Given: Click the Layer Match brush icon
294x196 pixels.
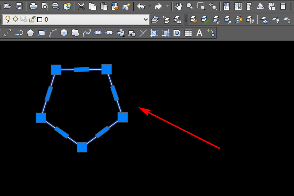Looking at the screenshot, I should [194, 20].
